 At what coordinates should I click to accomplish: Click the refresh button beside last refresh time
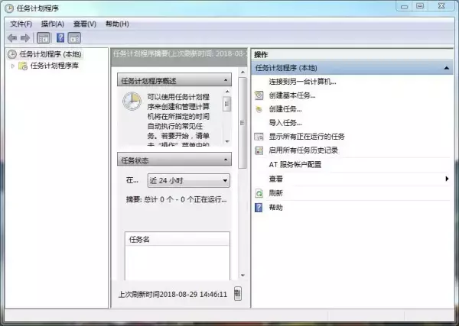point(238,294)
